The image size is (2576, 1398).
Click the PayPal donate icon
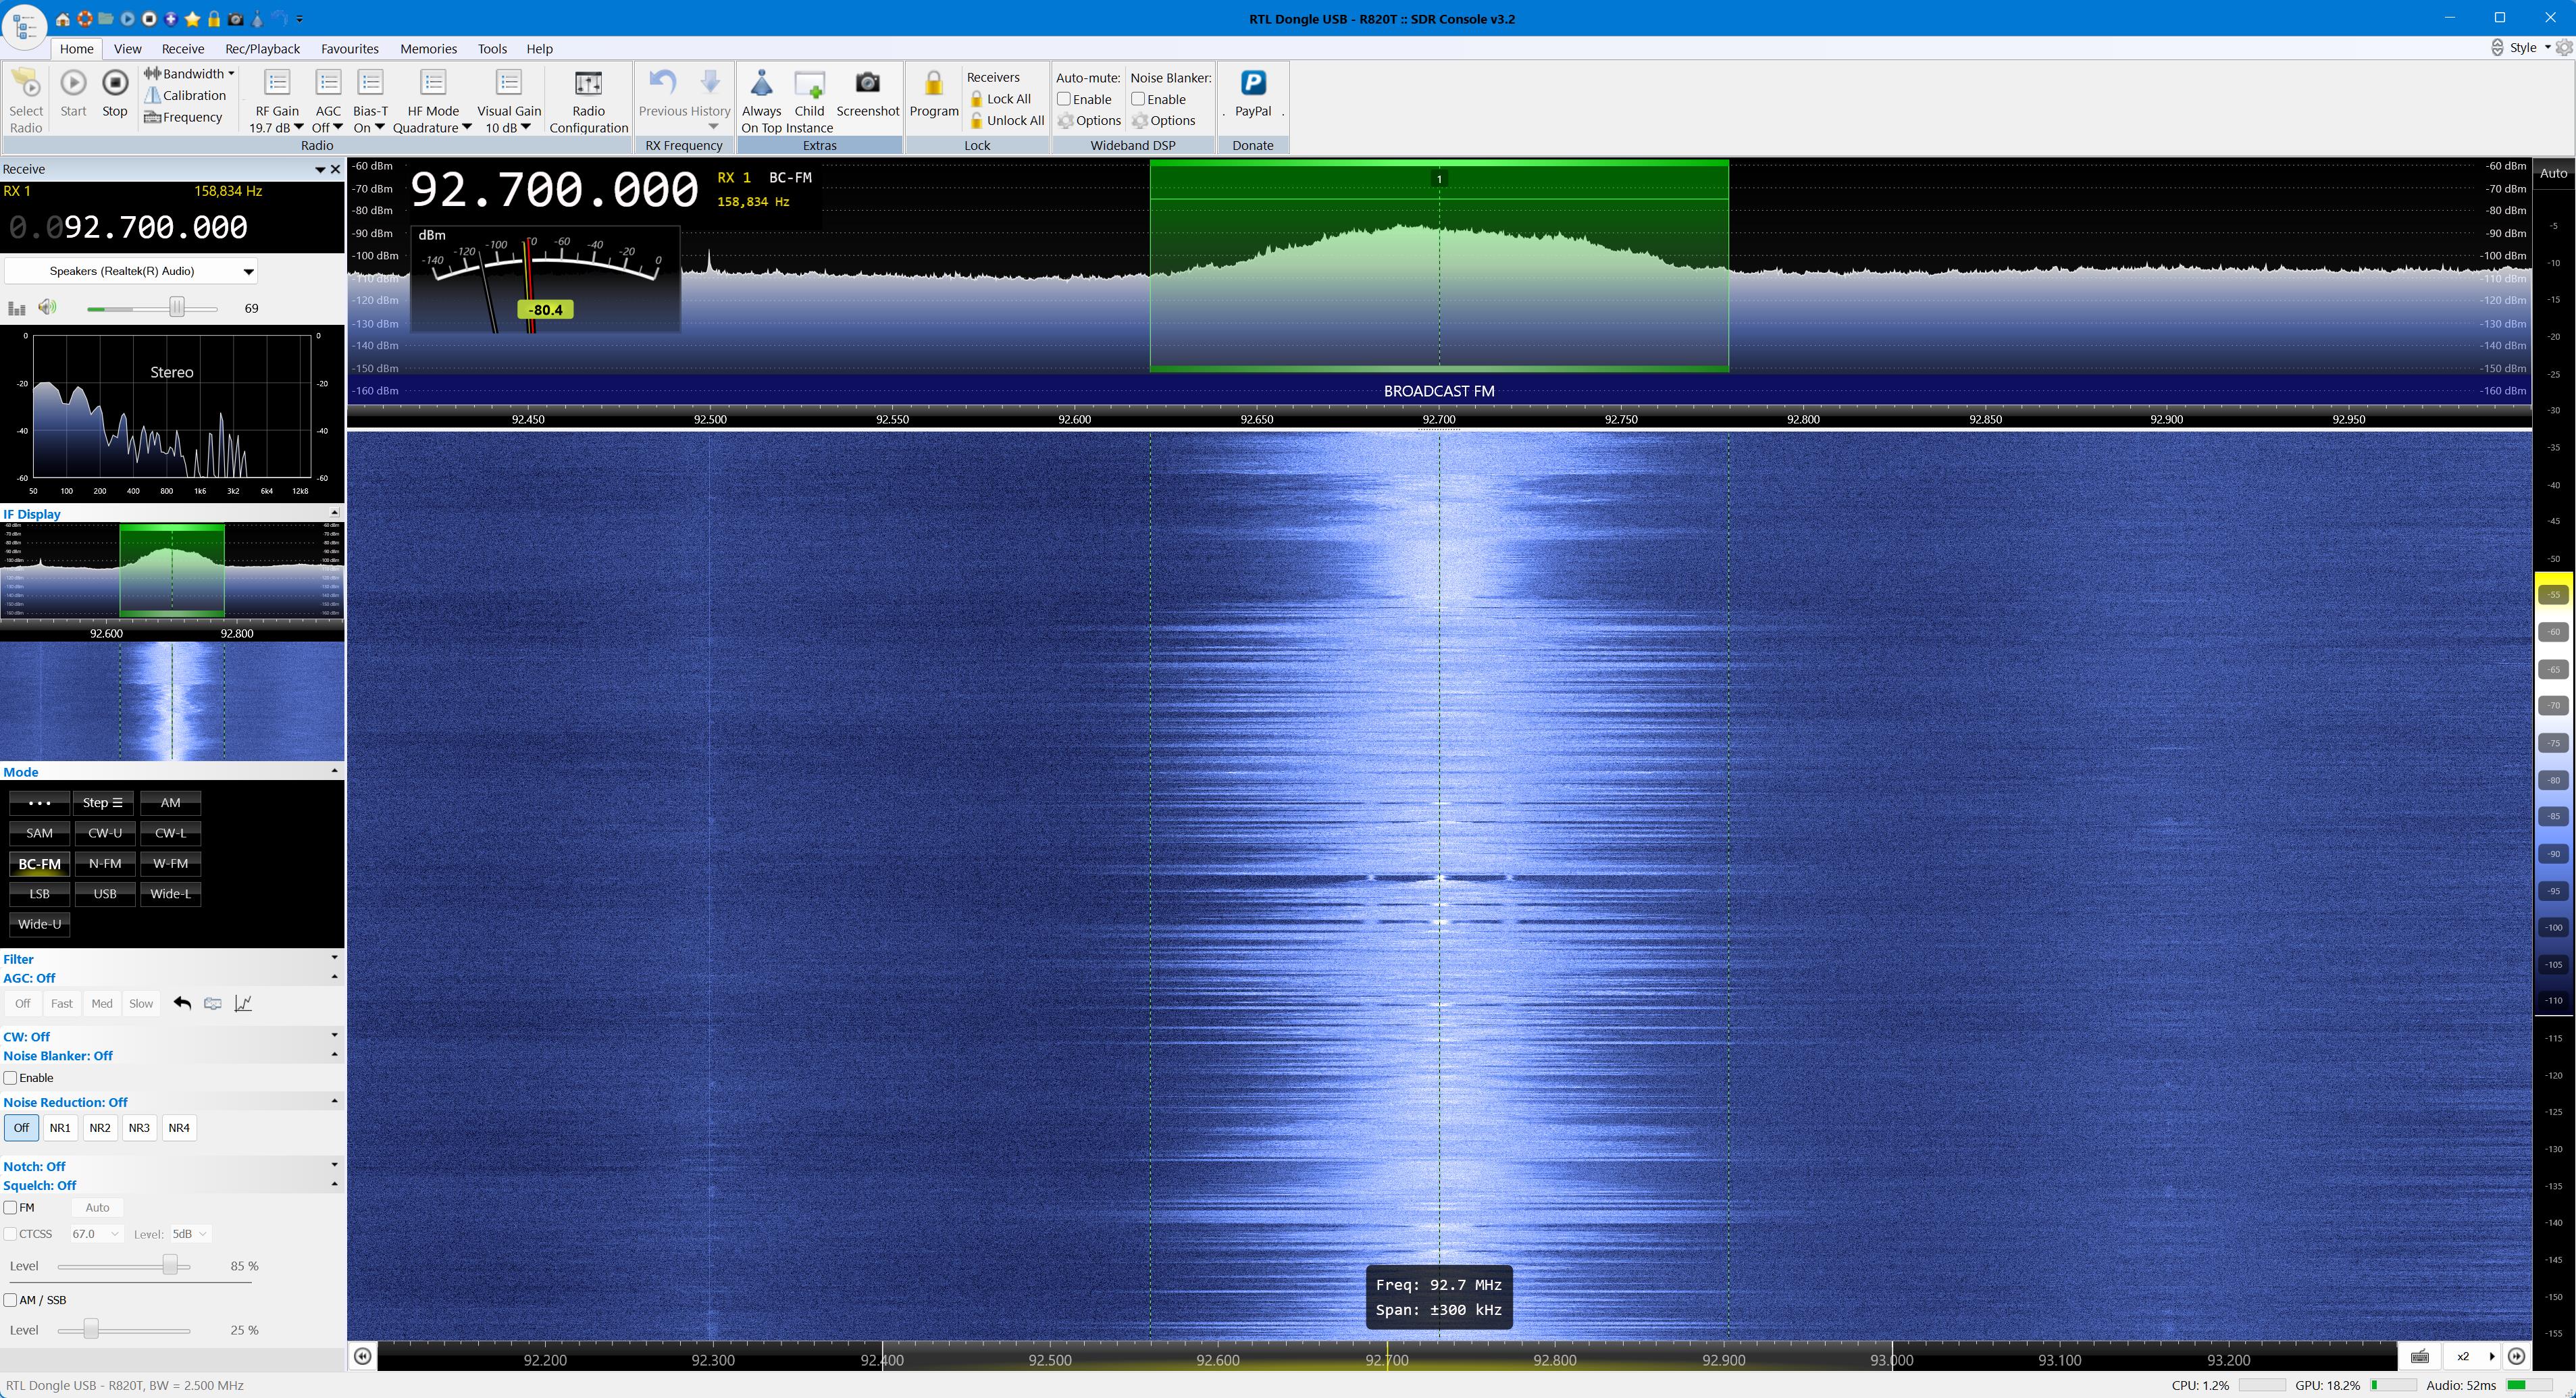pyautogui.click(x=1252, y=84)
